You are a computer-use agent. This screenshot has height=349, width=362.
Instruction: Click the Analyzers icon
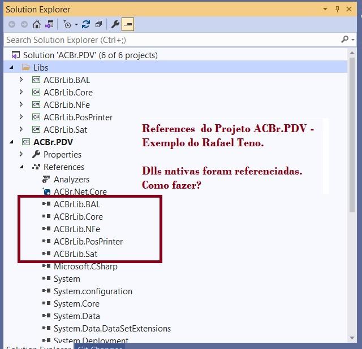(46, 180)
